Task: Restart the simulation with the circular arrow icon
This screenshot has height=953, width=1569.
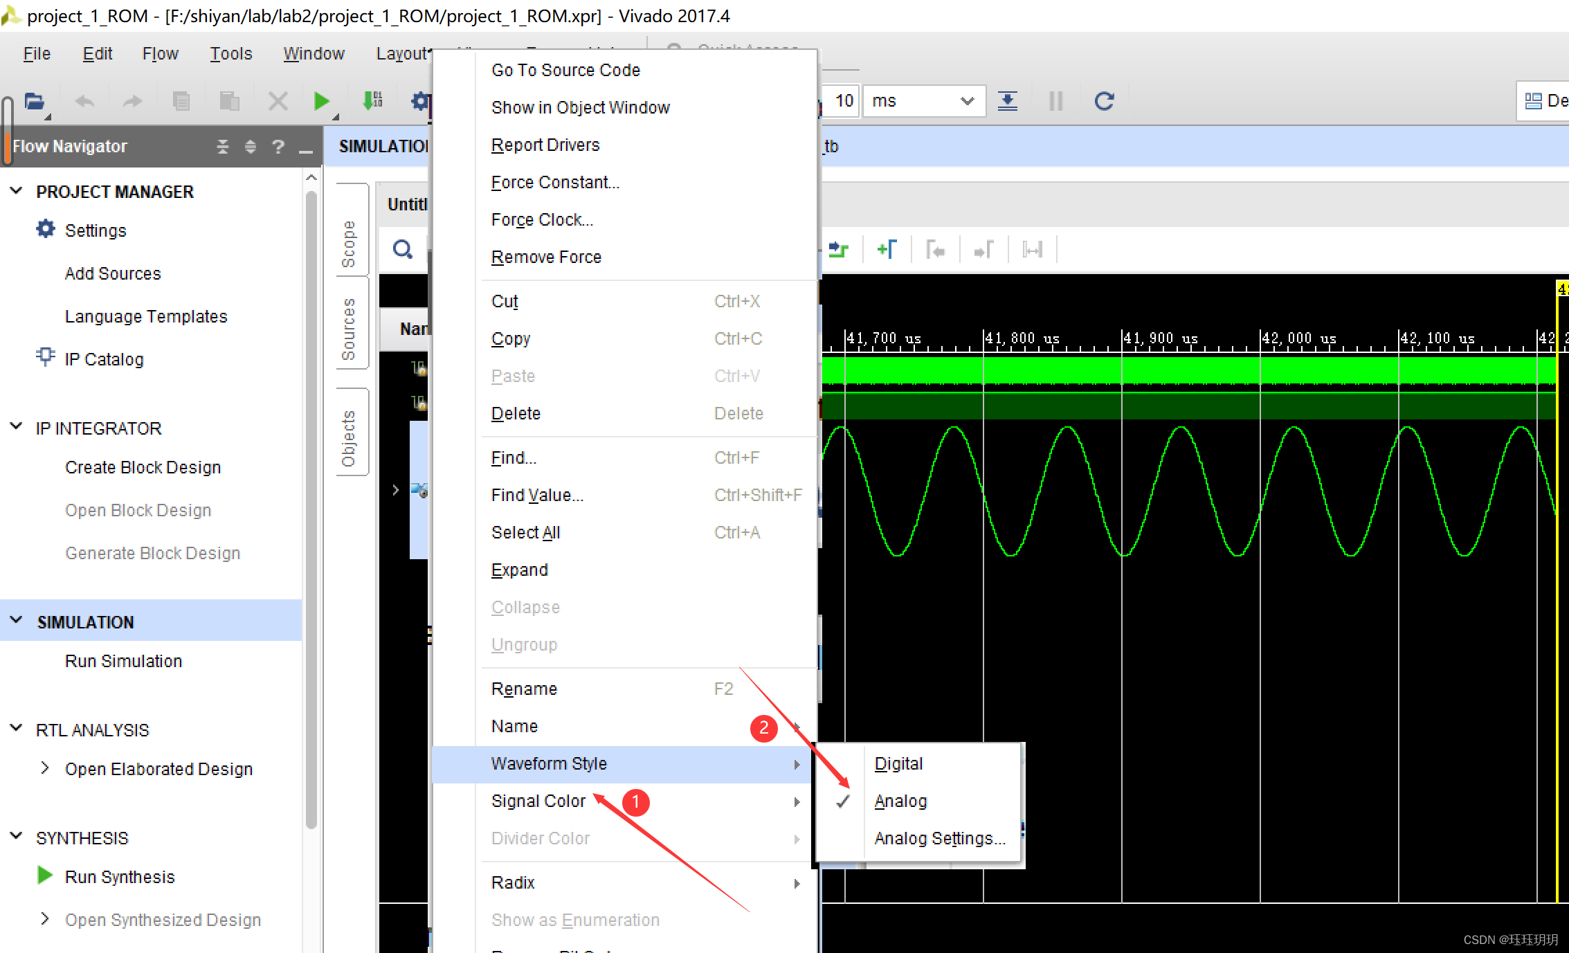Action: coord(1103,101)
